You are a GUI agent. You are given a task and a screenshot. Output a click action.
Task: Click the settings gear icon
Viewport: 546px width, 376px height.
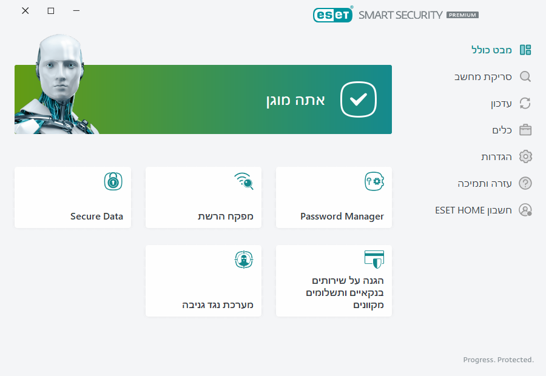coord(525,156)
